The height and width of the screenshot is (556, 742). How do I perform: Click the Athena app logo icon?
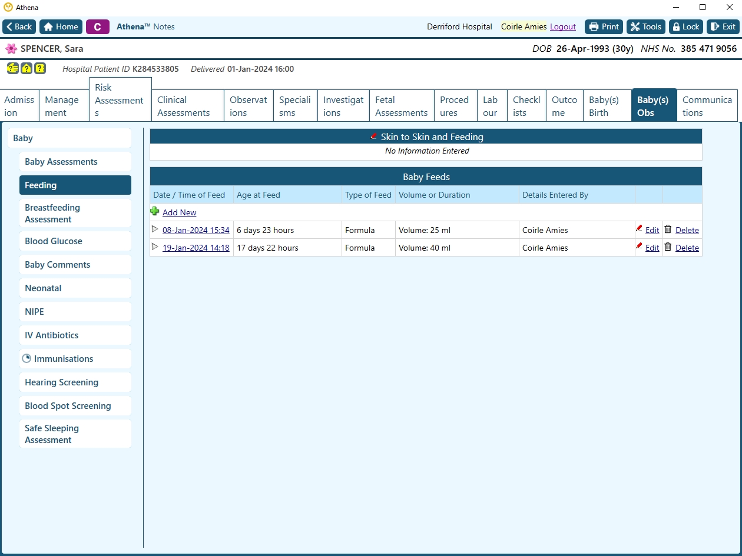click(x=8, y=7)
